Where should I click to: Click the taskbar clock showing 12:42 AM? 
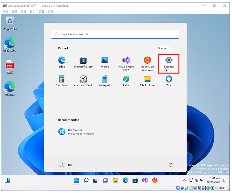(x=214, y=180)
